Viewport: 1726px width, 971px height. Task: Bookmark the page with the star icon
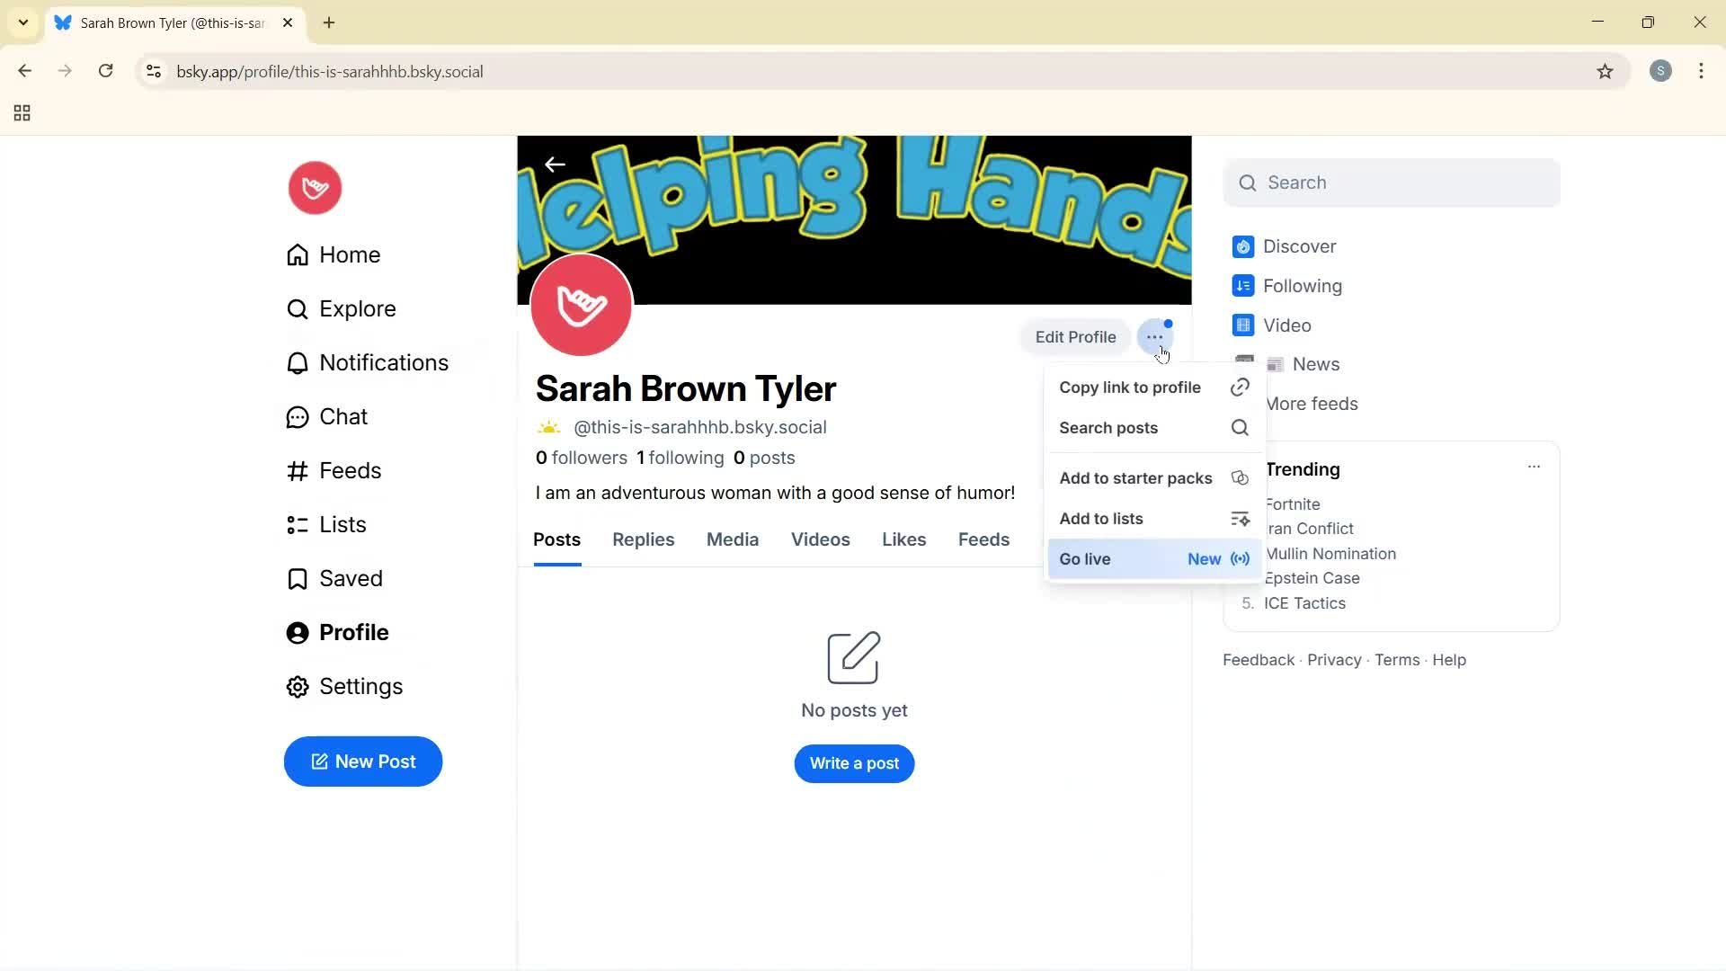(1606, 71)
